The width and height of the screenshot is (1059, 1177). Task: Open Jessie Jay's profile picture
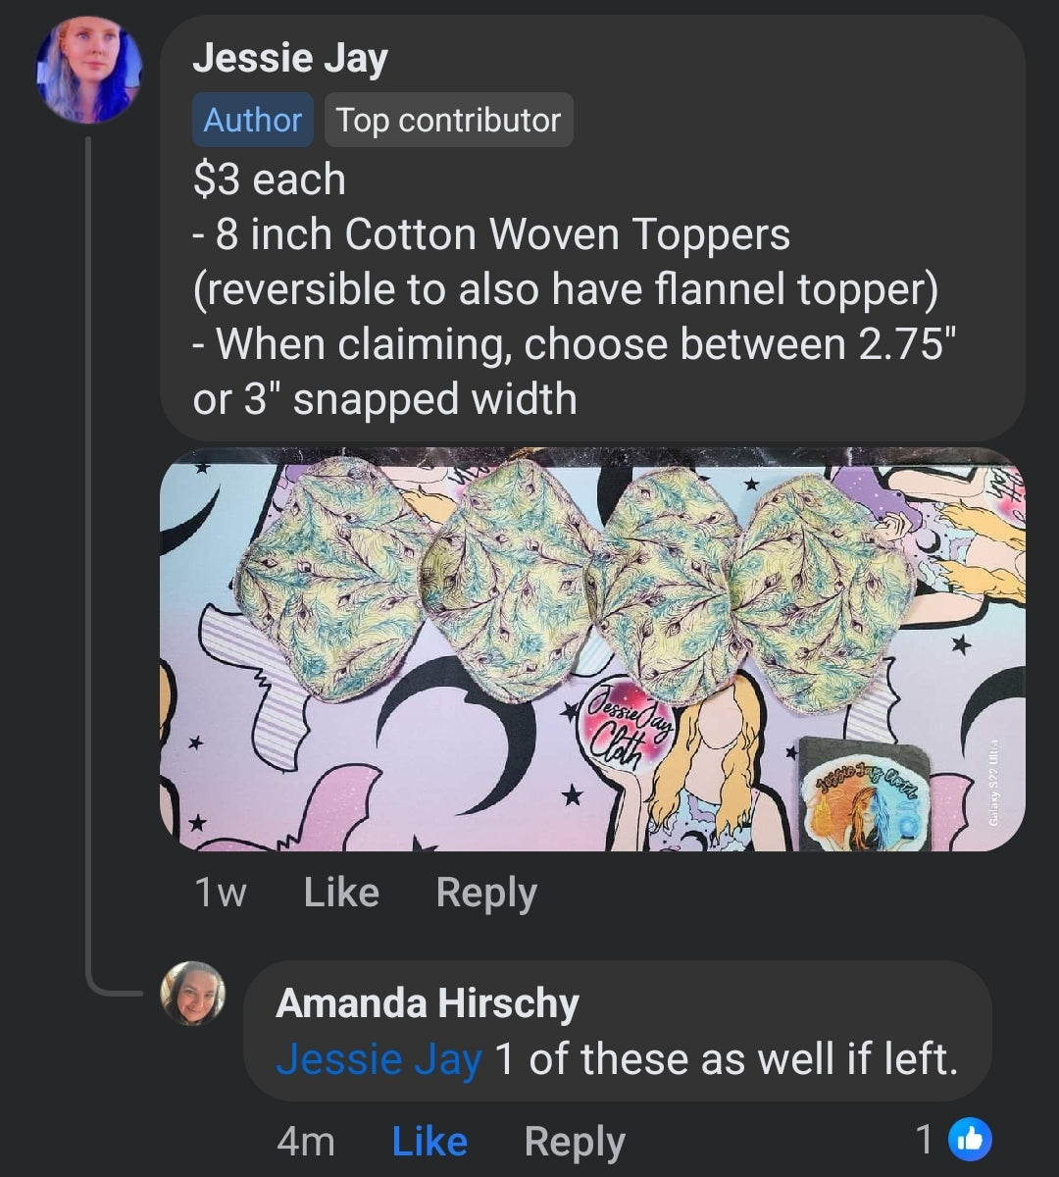click(x=89, y=70)
